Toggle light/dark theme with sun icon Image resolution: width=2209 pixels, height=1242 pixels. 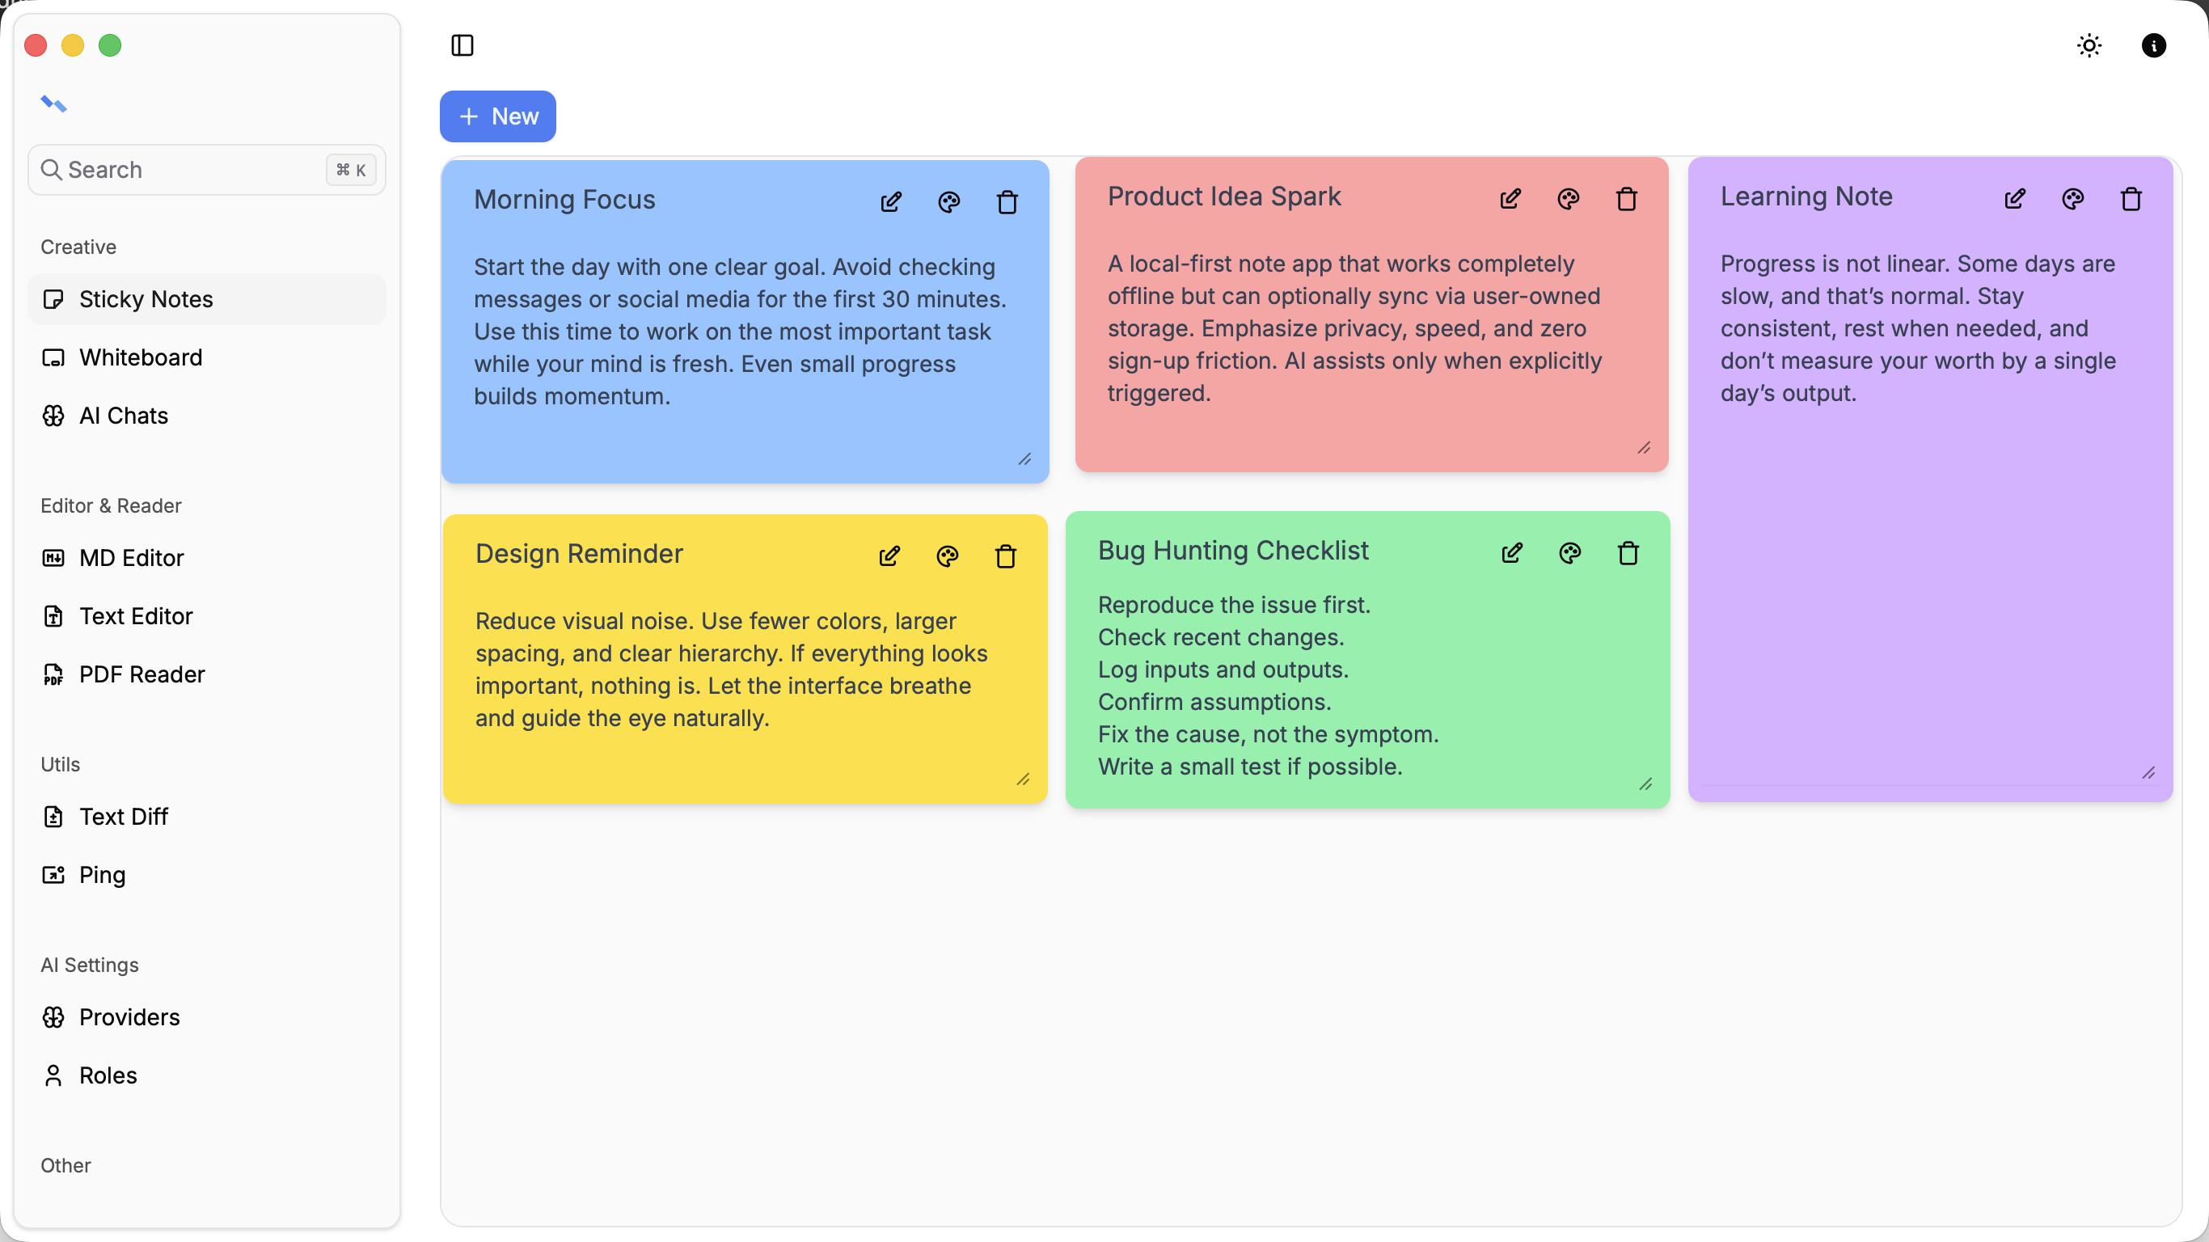click(2089, 45)
